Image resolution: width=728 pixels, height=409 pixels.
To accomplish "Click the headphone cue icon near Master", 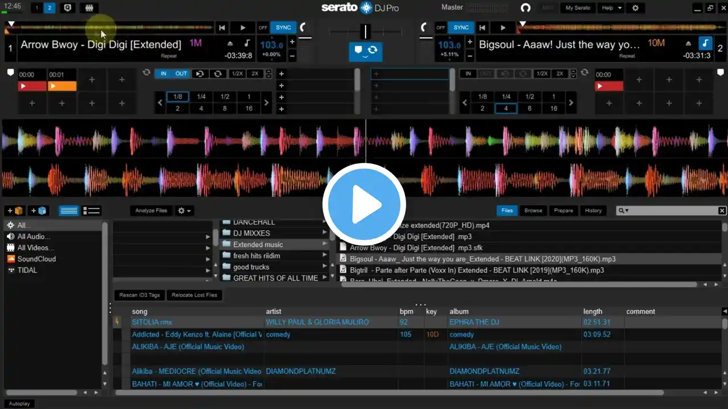I will [526, 8].
